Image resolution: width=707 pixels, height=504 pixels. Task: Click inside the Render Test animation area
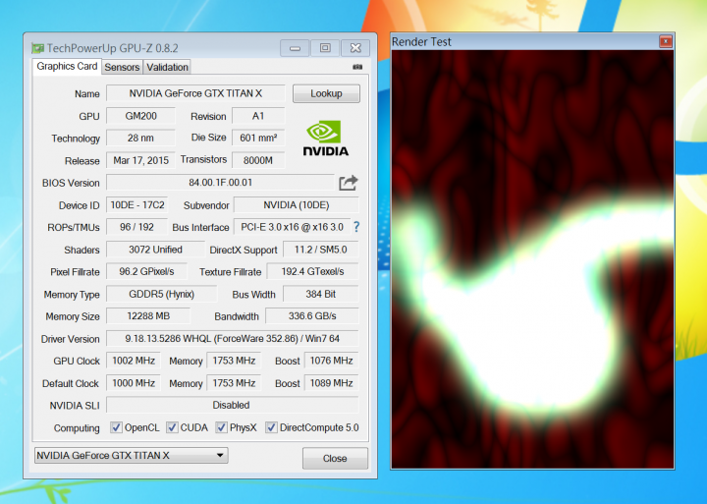click(x=532, y=259)
